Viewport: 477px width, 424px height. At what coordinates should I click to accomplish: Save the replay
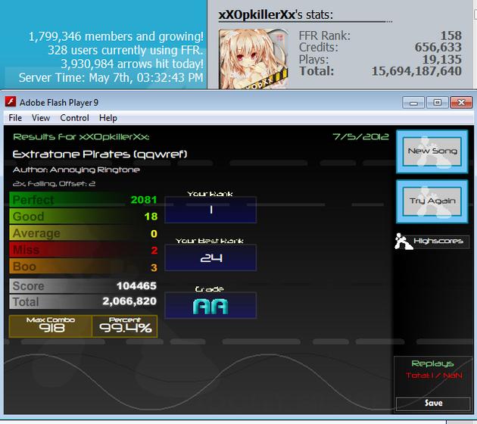(x=433, y=404)
